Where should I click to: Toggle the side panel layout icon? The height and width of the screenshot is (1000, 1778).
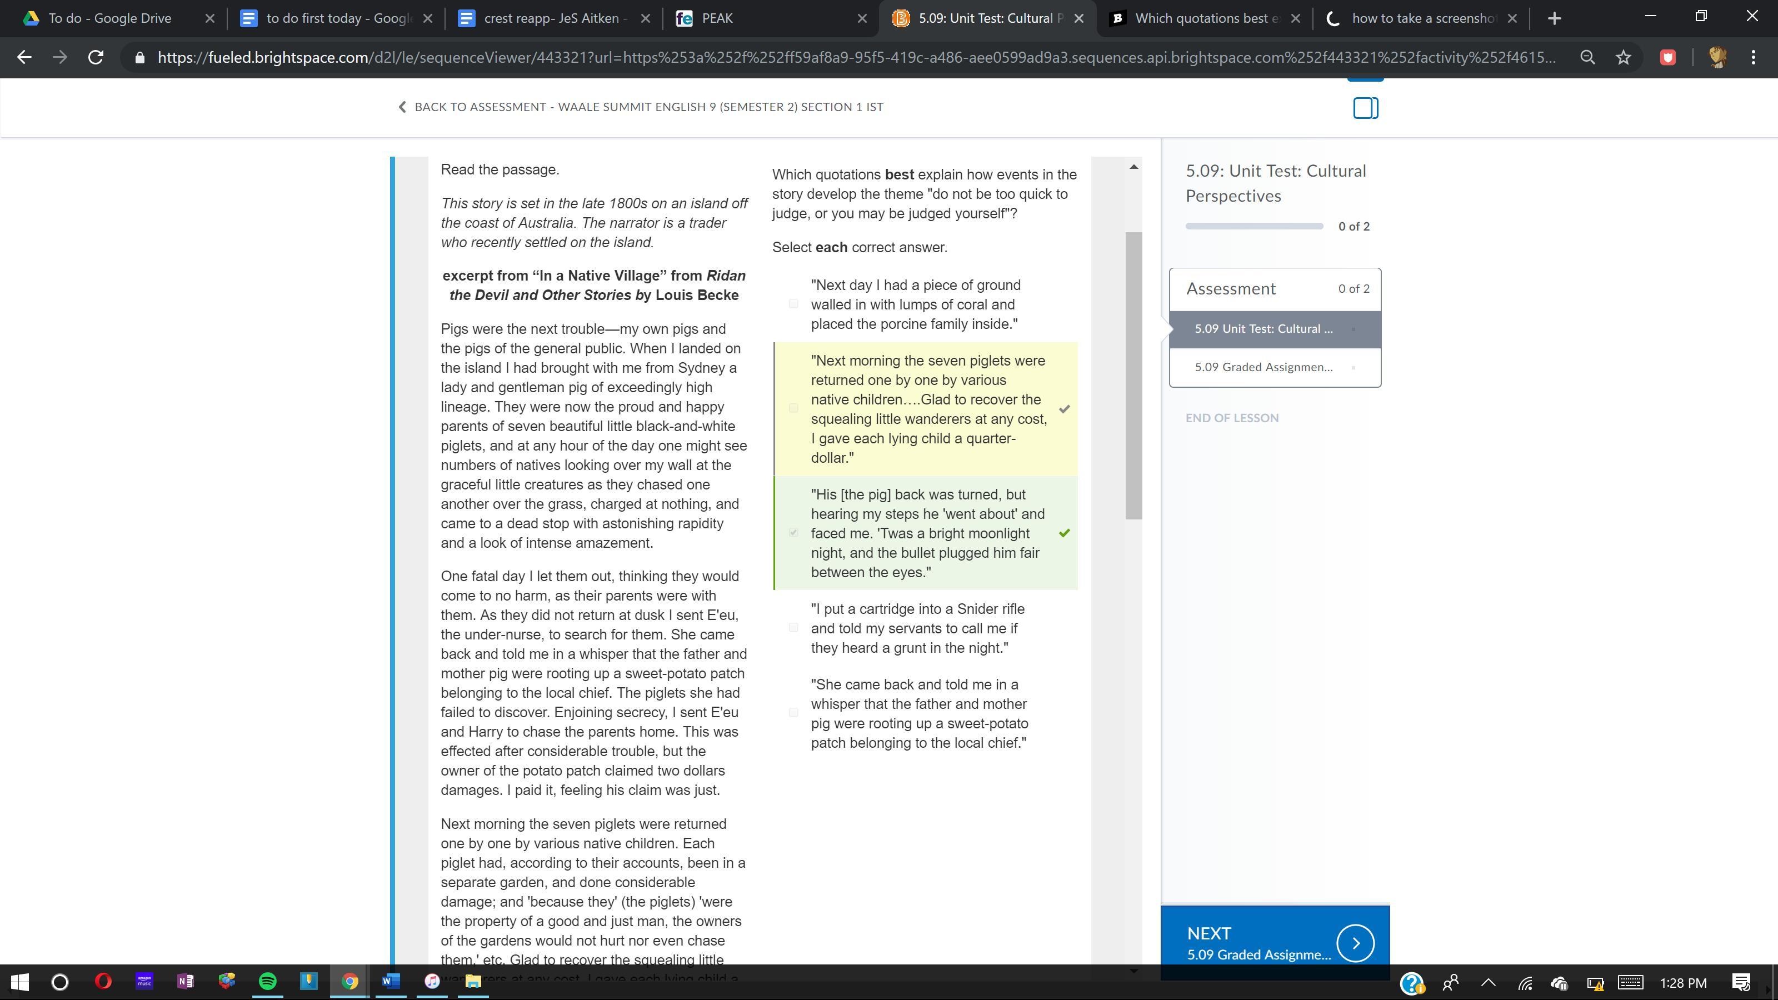point(1365,108)
